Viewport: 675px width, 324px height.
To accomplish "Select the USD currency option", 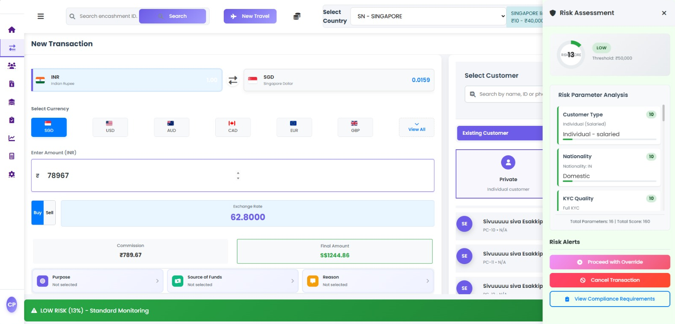I will pyautogui.click(x=110, y=127).
